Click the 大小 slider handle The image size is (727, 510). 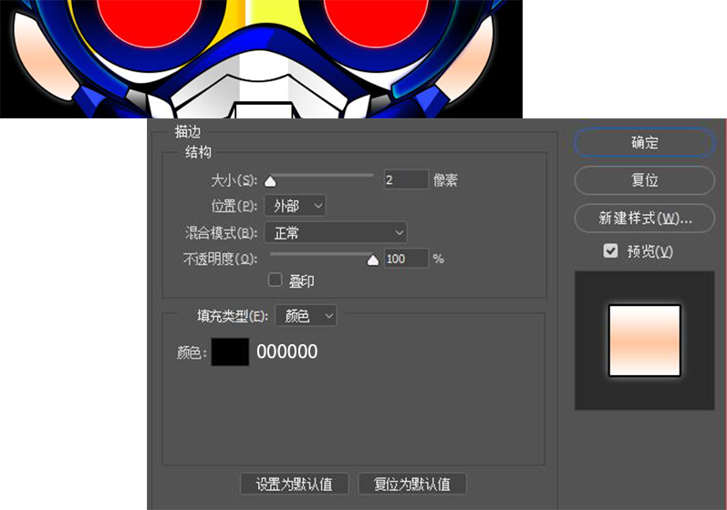pyautogui.click(x=270, y=181)
